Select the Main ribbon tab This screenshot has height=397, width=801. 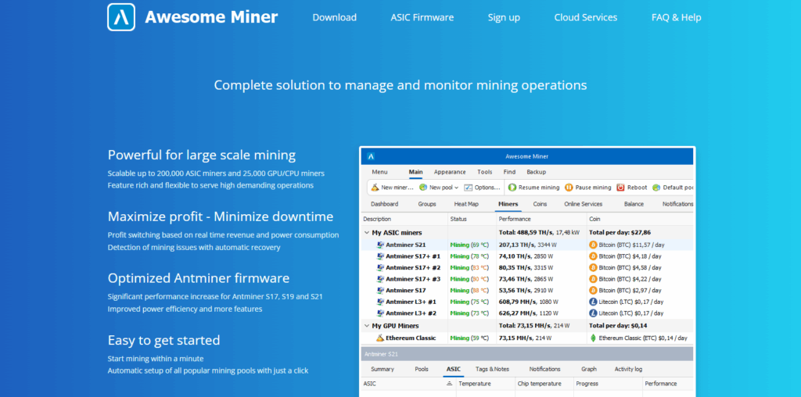point(416,172)
